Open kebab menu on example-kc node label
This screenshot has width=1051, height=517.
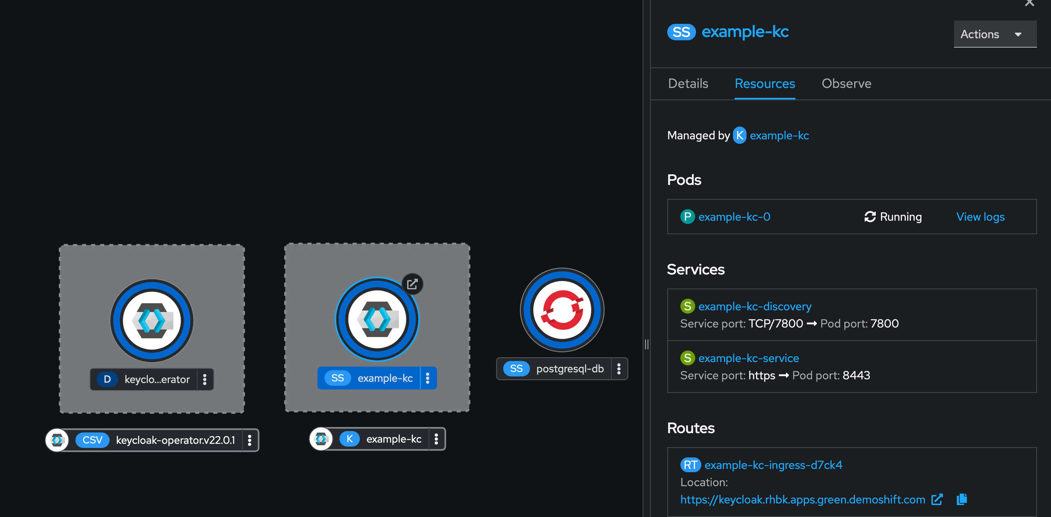(x=428, y=378)
